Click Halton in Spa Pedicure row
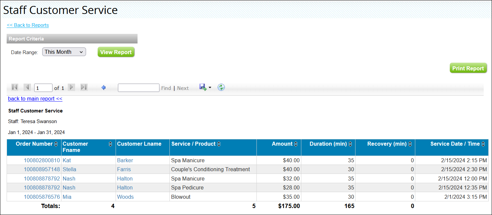The width and height of the screenshot is (492, 215). (x=125, y=187)
